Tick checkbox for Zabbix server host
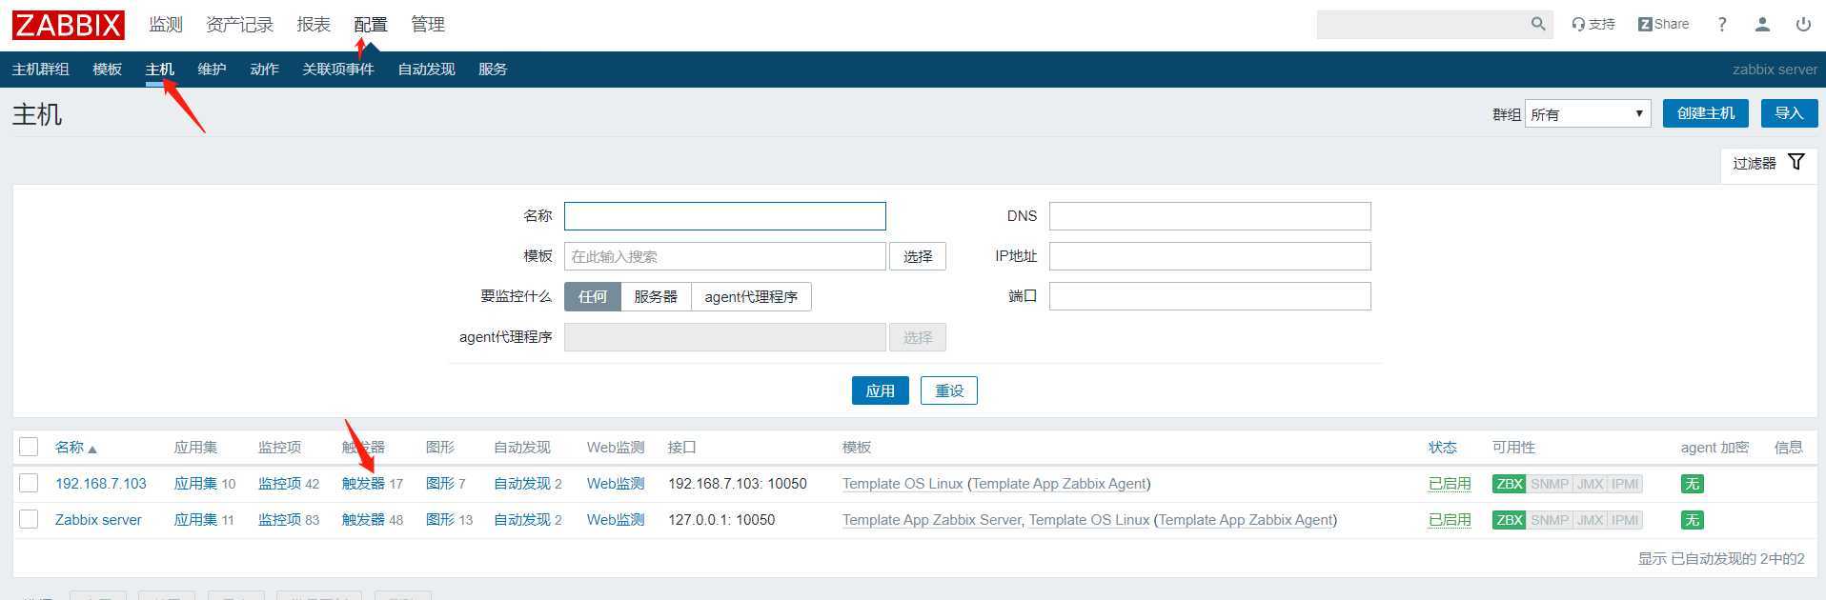 29,519
